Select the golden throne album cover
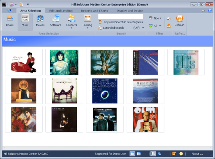The width and height of the screenshot is (215, 159). tap(24, 91)
